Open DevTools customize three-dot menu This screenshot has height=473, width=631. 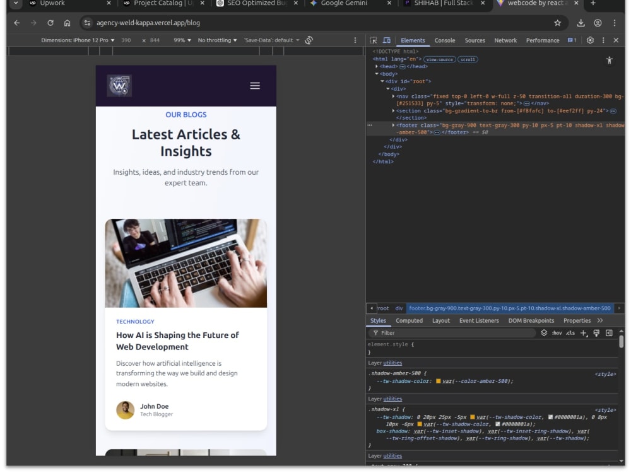tap(603, 40)
